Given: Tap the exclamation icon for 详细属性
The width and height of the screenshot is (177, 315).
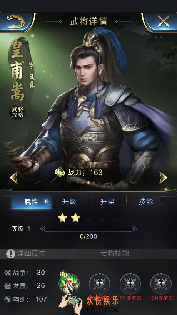Looking at the screenshot, I should pyautogui.click(x=11, y=254).
